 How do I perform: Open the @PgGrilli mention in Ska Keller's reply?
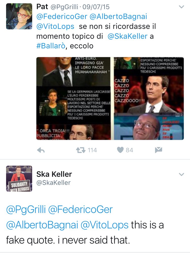click(x=26, y=210)
